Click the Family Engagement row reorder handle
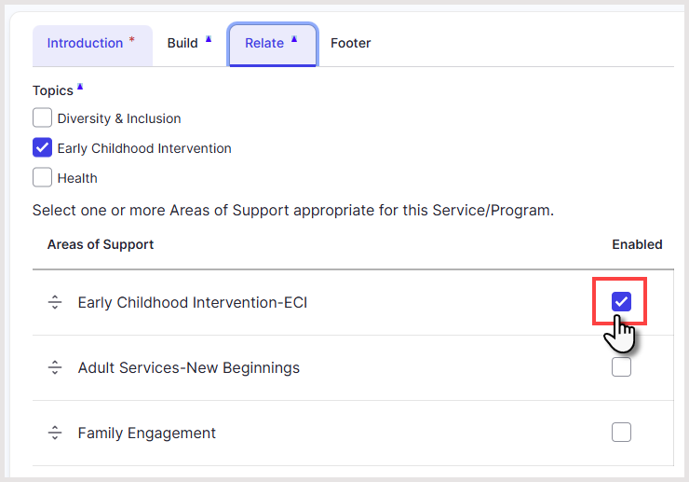Image resolution: width=689 pixels, height=482 pixels. pos(55,433)
